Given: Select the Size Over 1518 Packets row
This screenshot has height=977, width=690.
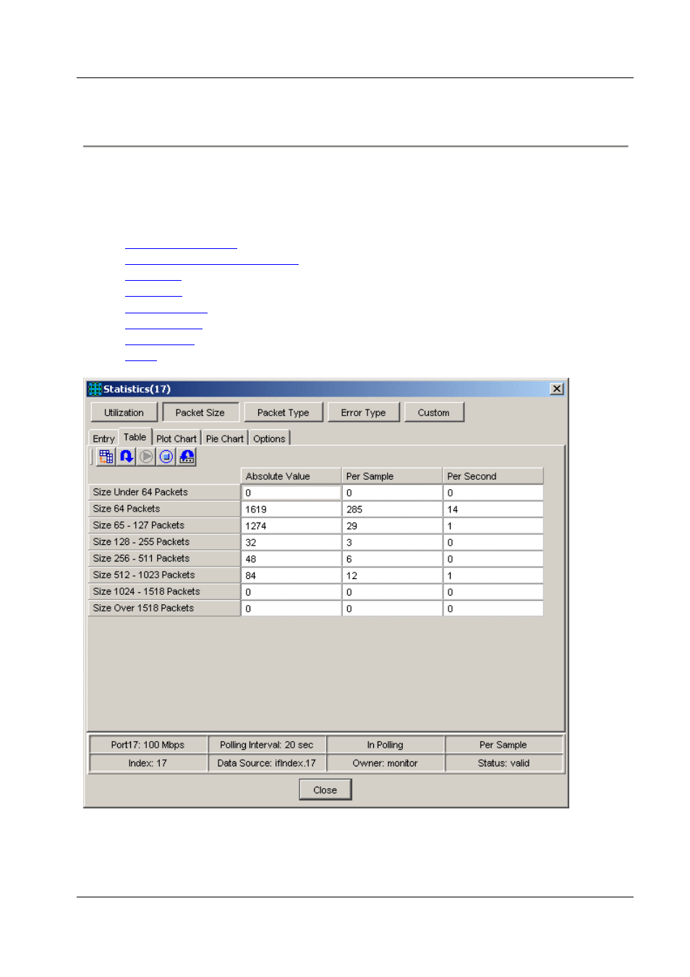Looking at the screenshot, I should tap(164, 609).
